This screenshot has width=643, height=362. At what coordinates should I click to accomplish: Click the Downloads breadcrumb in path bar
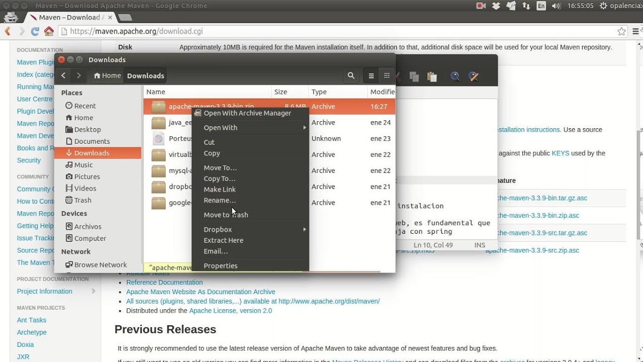[146, 76]
